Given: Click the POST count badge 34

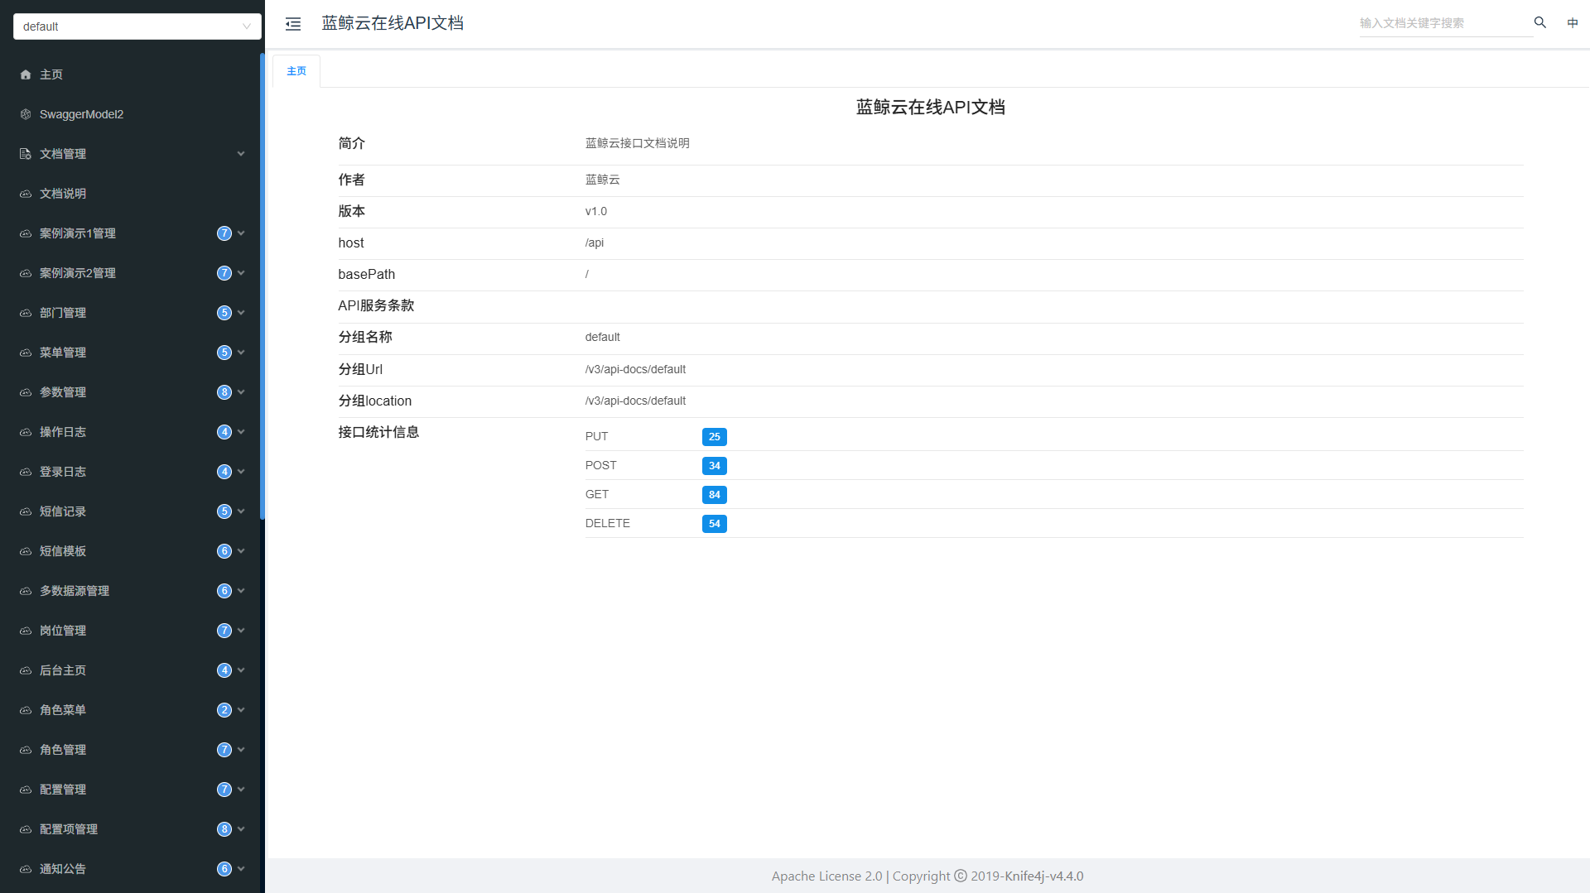Looking at the screenshot, I should [x=715, y=466].
